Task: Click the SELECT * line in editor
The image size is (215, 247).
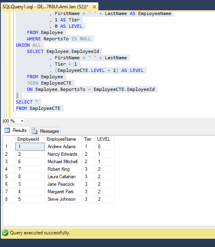Action: [27, 102]
